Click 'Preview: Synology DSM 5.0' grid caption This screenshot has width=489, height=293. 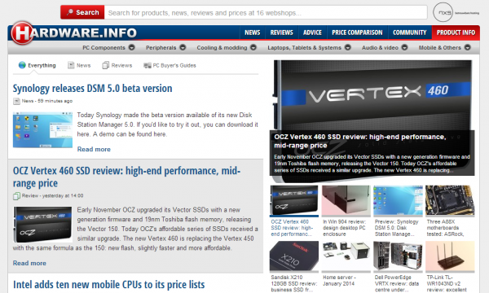pyautogui.click(x=396, y=228)
